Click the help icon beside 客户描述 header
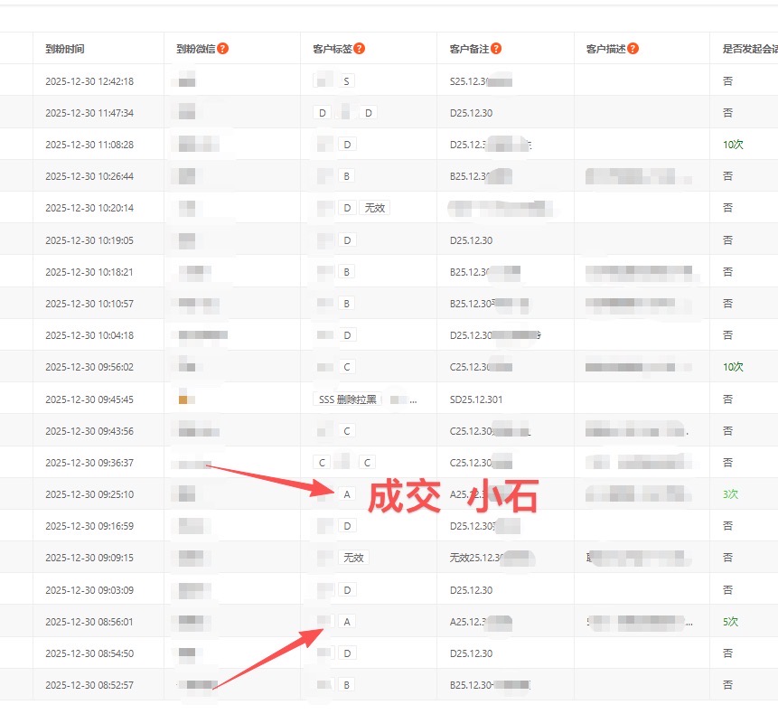778x714 pixels. point(633,49)
